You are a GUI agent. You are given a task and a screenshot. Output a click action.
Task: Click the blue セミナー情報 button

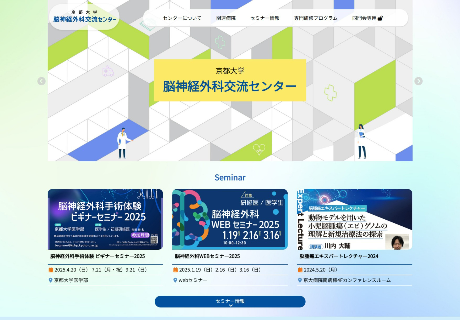point(230,301)
